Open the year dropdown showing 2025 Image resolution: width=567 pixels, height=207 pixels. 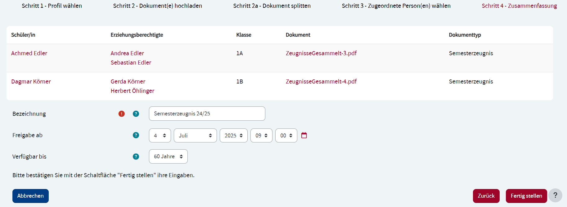[233, 136]
